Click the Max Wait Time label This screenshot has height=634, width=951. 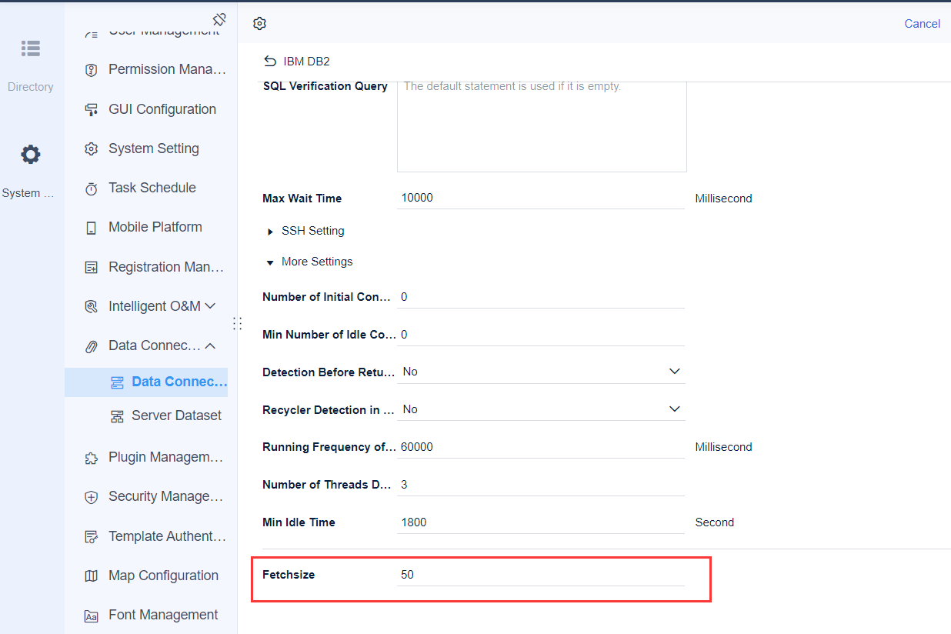pyautogui.click(x=302, y=199)
